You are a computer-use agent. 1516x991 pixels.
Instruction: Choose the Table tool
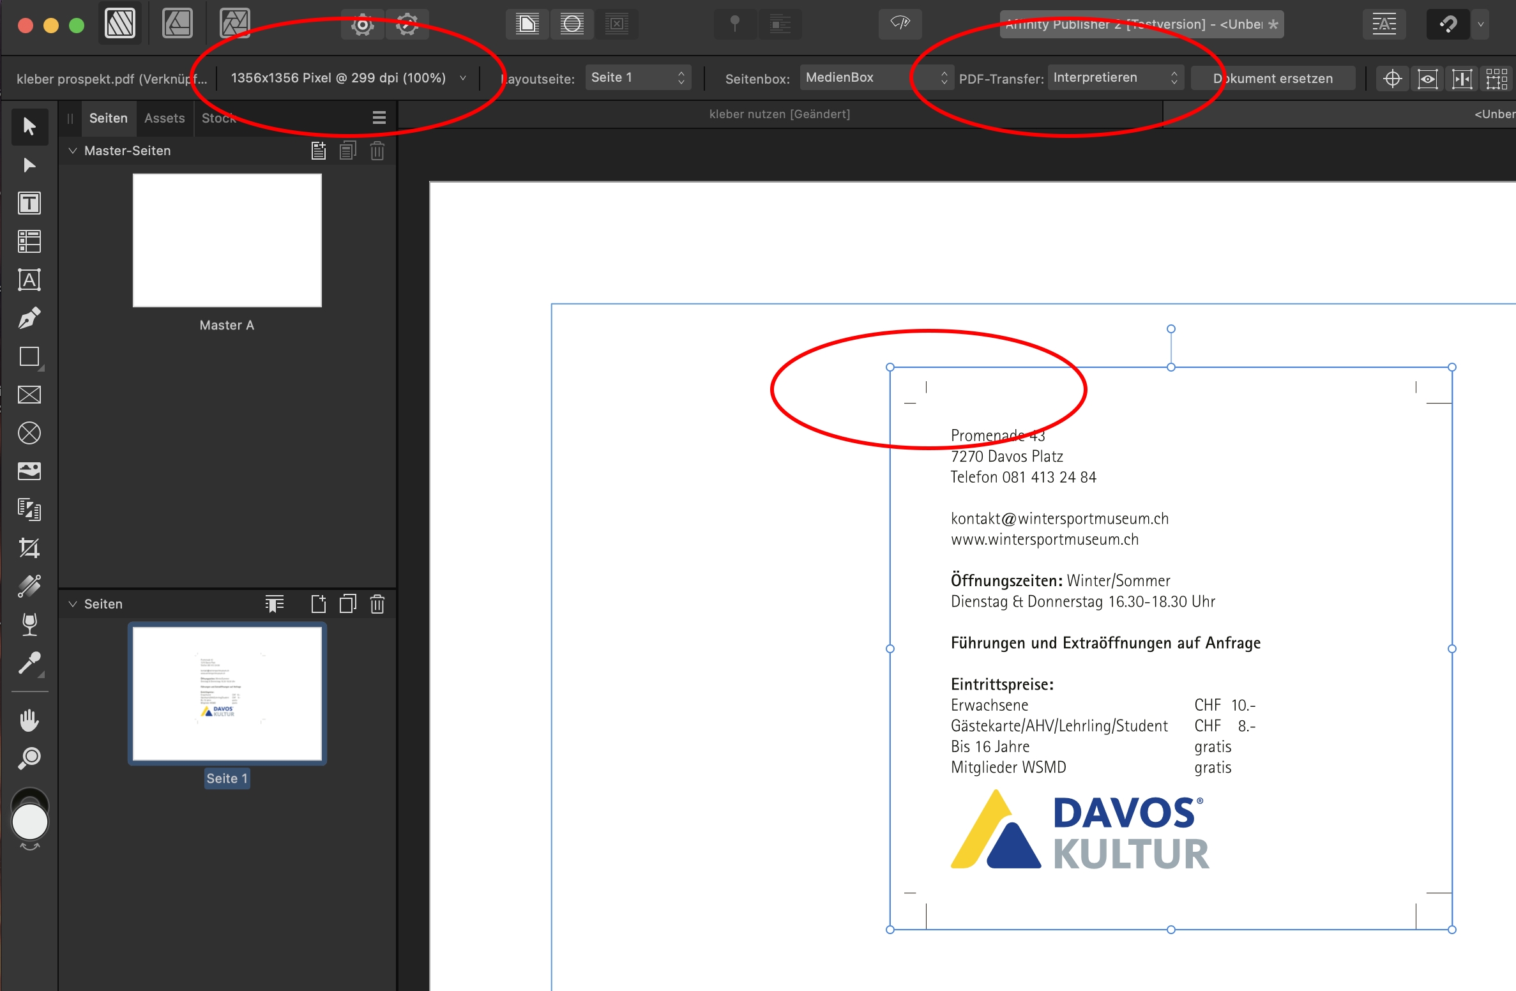[x=29, y=241]
